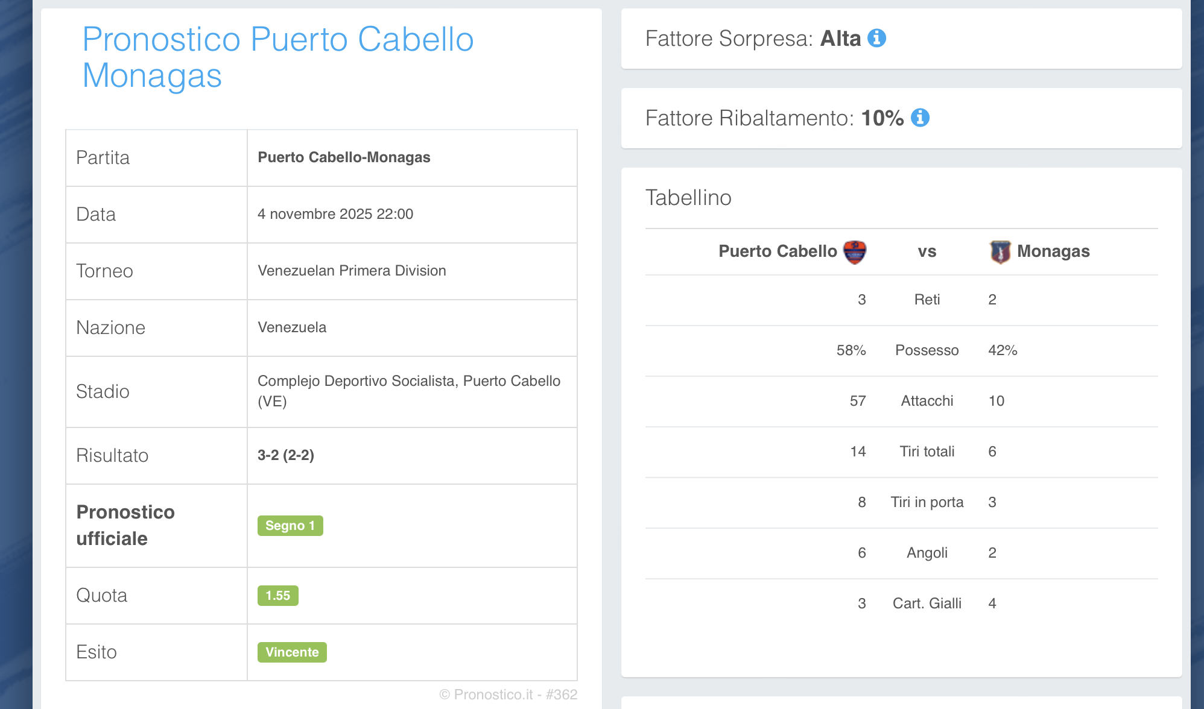
Task: Click the Venezuelan Primera Division tournament cell
Action: tap(352, 271)
